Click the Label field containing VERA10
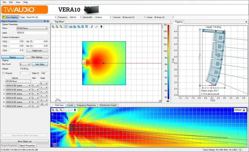The image size is (249, 152). click(32, 33)
